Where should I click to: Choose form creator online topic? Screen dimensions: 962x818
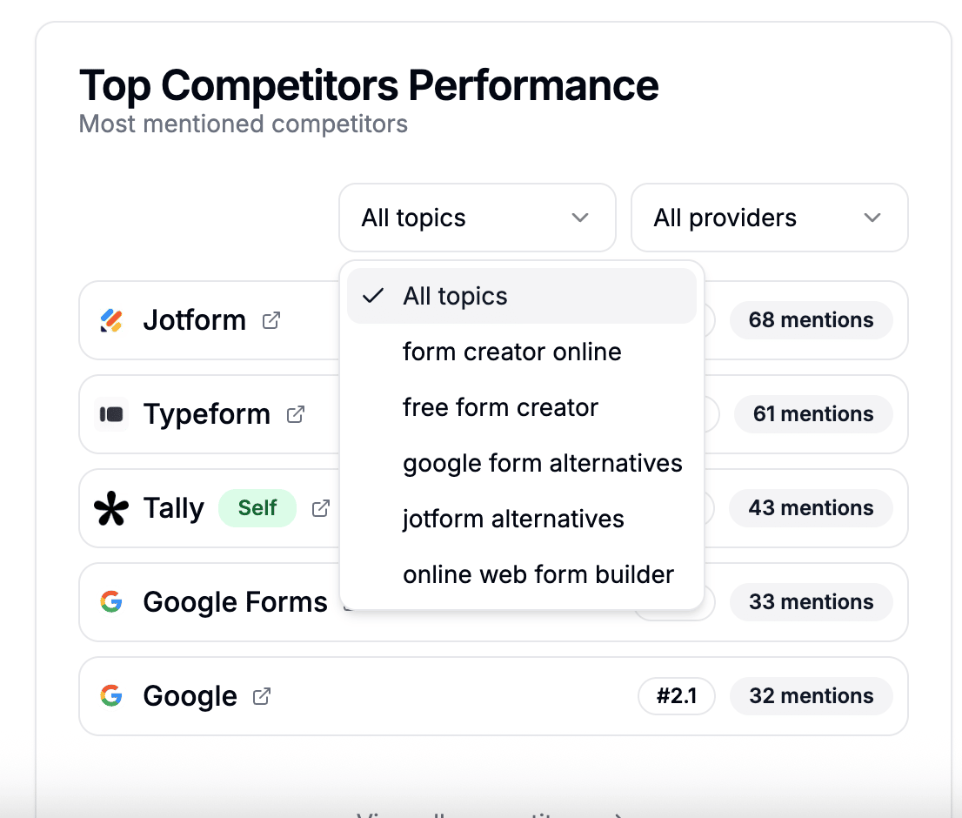point(512,352)
